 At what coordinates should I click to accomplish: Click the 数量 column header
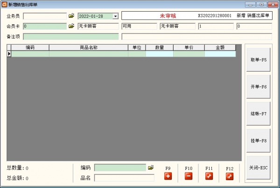point(160,47)
